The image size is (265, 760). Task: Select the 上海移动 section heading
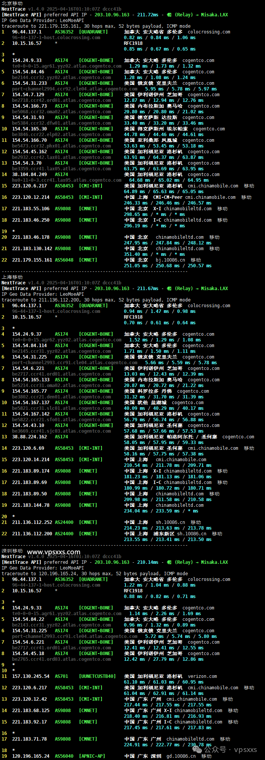coord(12,277)
